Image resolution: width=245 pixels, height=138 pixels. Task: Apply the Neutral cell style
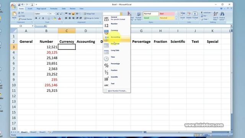[167, 18]
